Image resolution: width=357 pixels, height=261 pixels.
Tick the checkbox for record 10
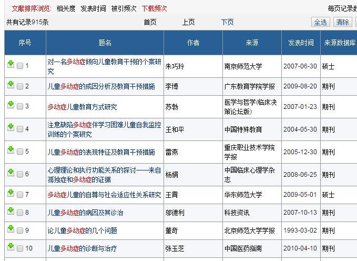20,248
